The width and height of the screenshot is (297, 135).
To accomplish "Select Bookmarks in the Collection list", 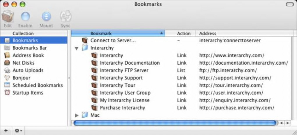I will tap(33, 40).
